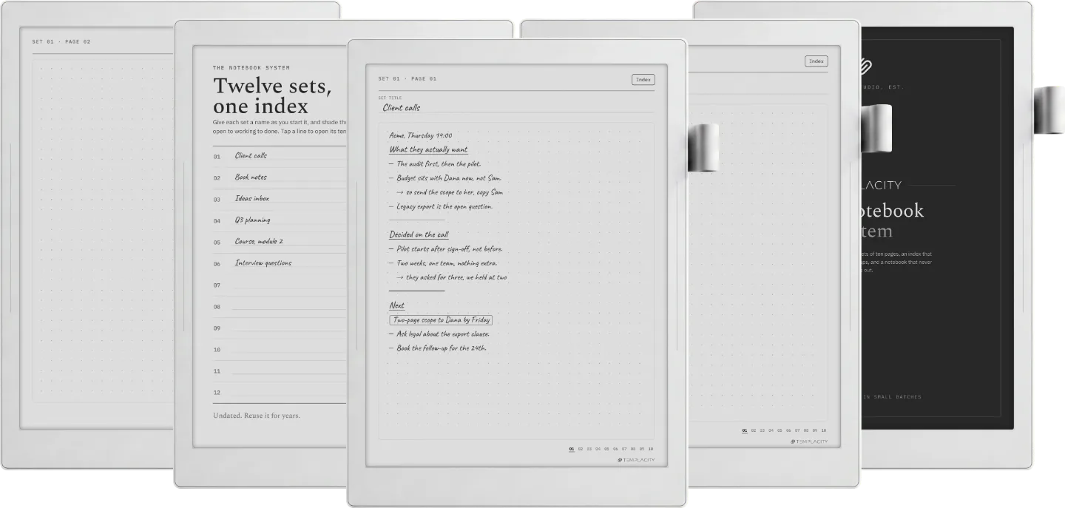
Task: Tap empty index line 07
Action: click(280, 285)
